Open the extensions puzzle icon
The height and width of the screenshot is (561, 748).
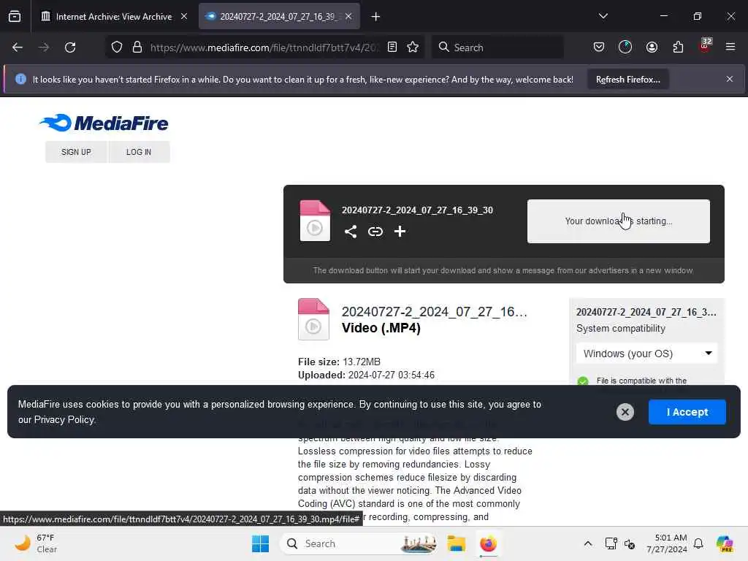pos(678,47)
